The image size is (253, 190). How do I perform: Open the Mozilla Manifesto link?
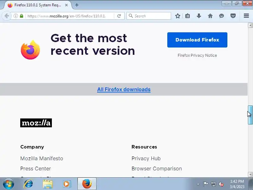click(x=42, y=159)
